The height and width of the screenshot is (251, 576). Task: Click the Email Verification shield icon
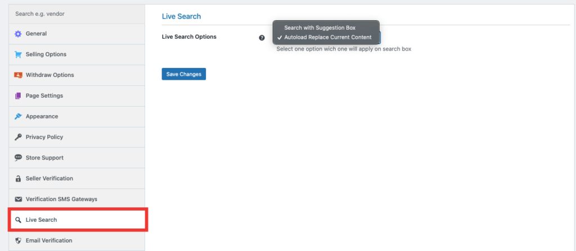tap(18, 240)
